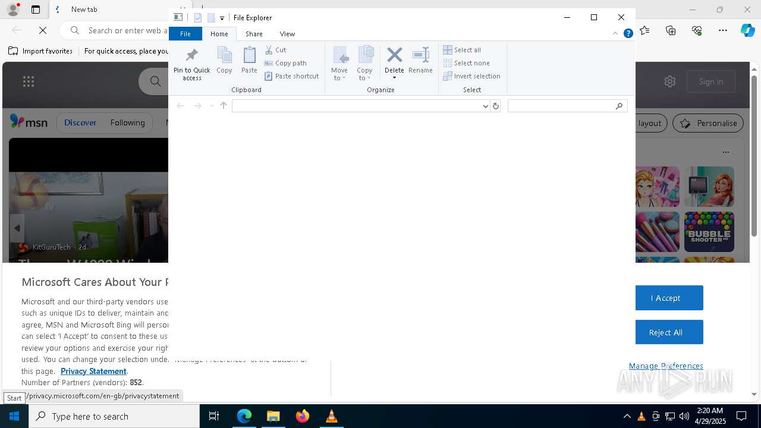
Task: Click taskbar Type here to search box
Action: point(114,416)
